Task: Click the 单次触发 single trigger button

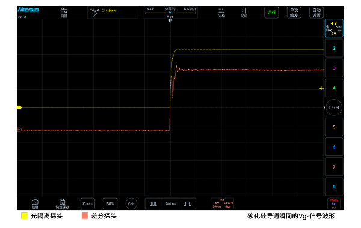Action: pos(294,13)
